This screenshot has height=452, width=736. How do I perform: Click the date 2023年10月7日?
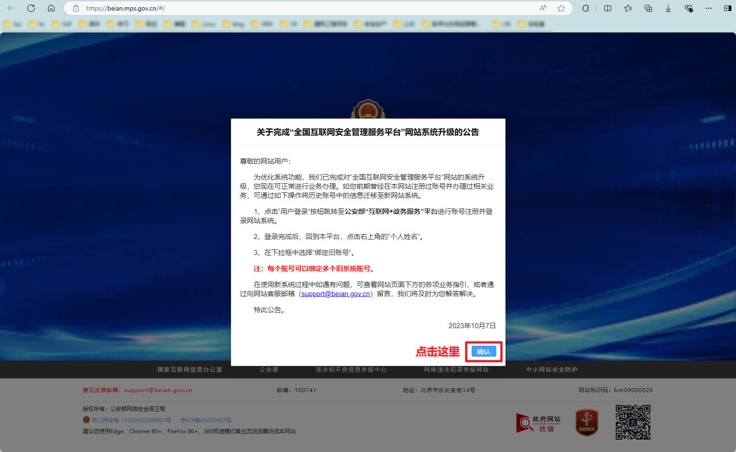[x=472, y=326]
